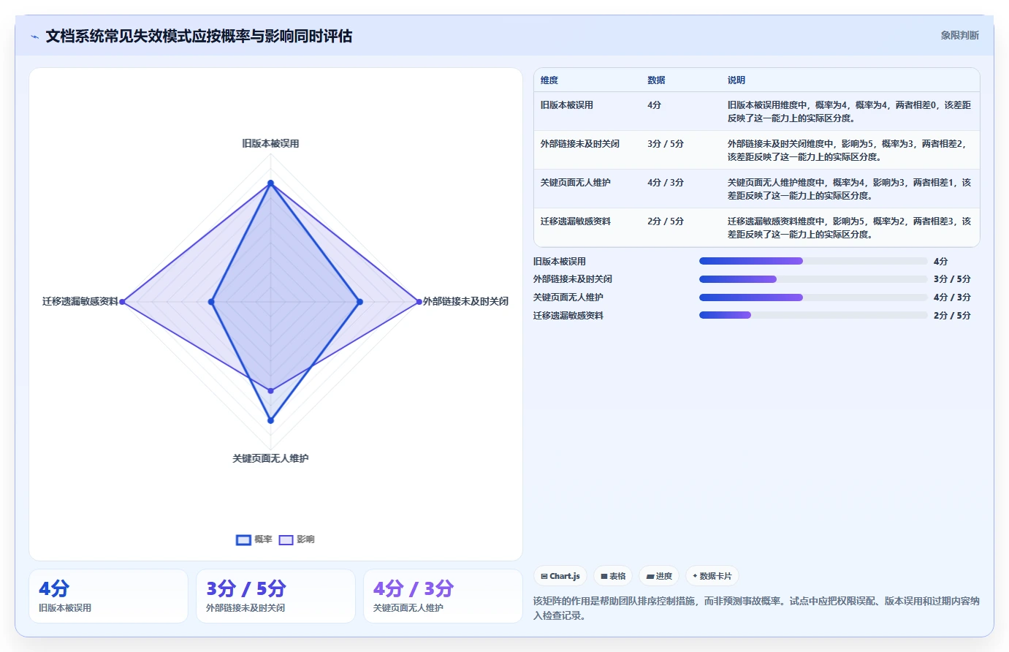The image size is (1009, 652).
Task: Click the 影响 point on the 关键页面无人维护 axis
Action: (270, 390)
